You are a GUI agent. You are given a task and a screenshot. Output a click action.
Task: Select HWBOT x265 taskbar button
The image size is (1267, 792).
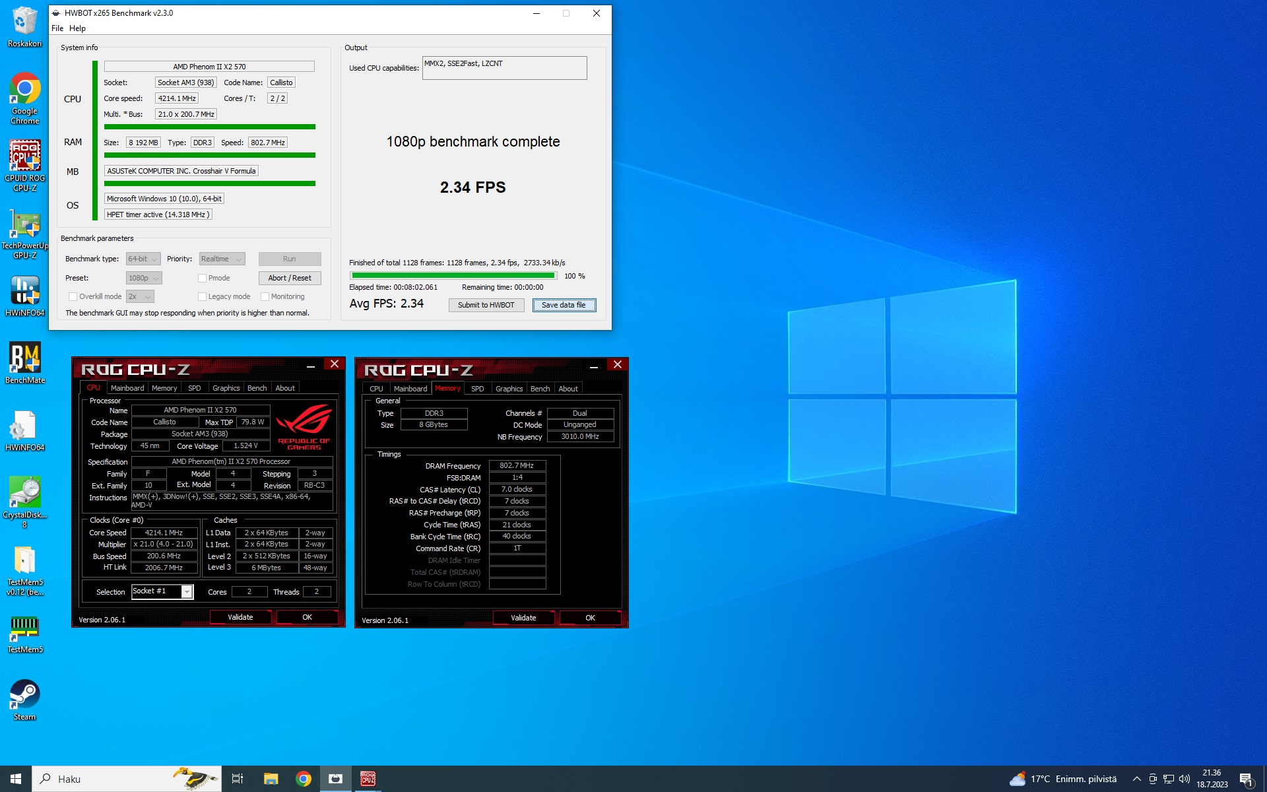pyautogui.click(x=336, y=779)
